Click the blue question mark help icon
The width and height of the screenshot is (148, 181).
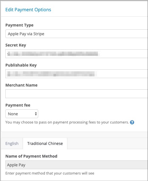[x=132, y=122]
